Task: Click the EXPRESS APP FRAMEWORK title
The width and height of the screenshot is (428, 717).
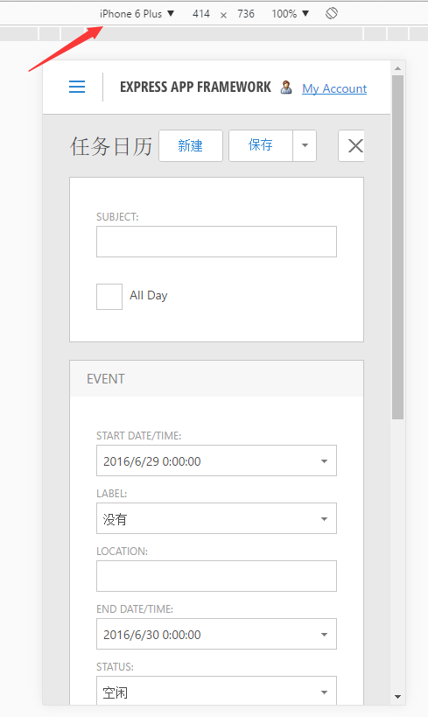Action: tap(195, 87)
